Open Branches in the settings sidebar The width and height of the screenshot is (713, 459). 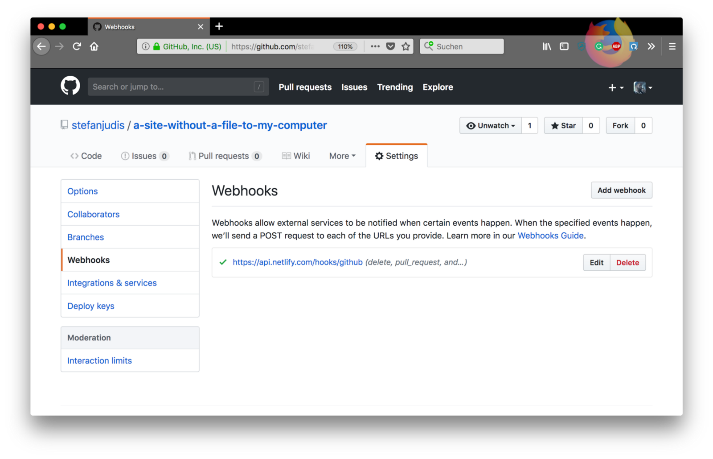[130, 237]
